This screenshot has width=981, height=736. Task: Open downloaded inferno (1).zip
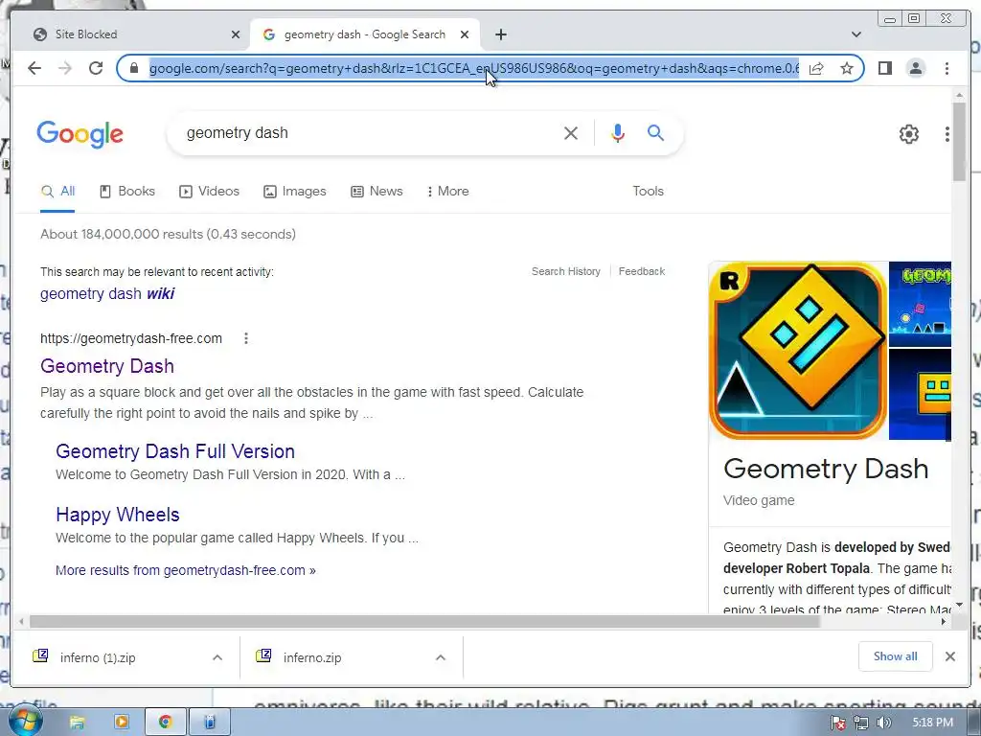coord(98,657)
